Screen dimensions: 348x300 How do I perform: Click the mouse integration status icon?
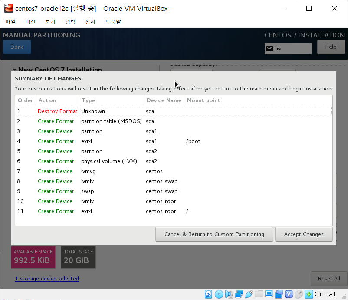(299, 294)
